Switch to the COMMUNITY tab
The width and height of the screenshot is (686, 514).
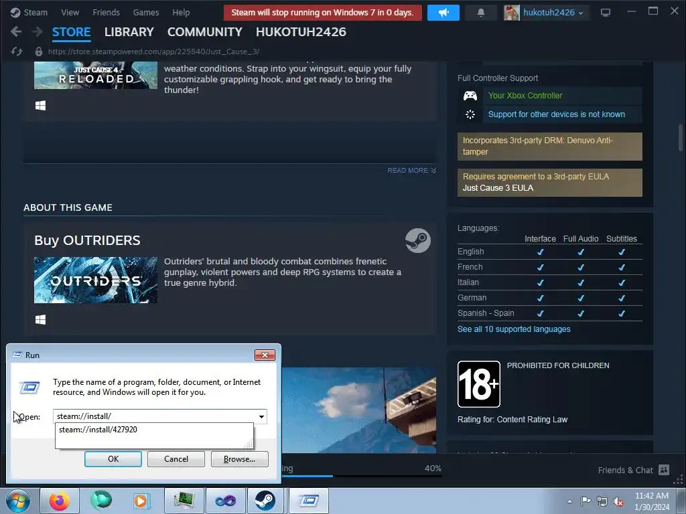pos(205,32)
